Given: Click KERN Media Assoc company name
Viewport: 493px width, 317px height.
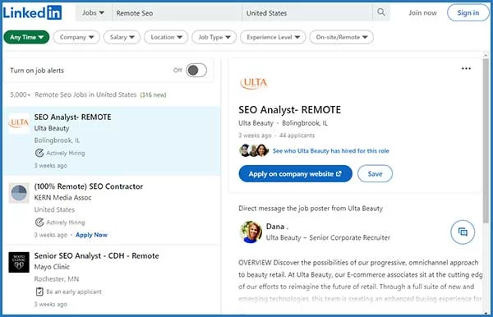Looking at the screenshot, I should (63, 198).
